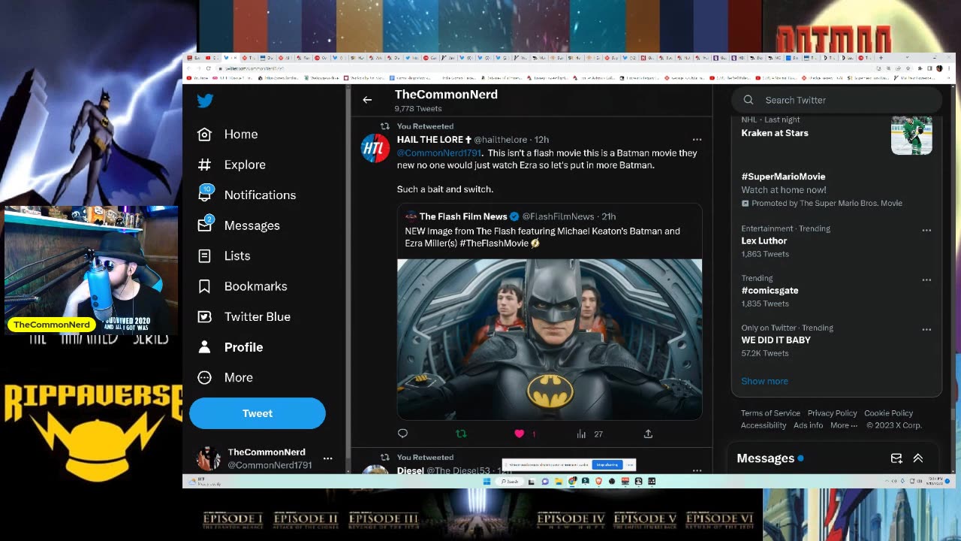Go back using the arrow beside TheCommonNerd
The image size is (961, 541).
pyautogui.click(x=367, y=100)
